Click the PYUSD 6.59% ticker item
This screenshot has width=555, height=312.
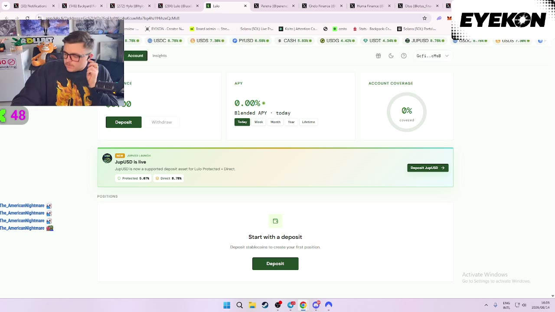pyautogui.click(x=251, y=41)
